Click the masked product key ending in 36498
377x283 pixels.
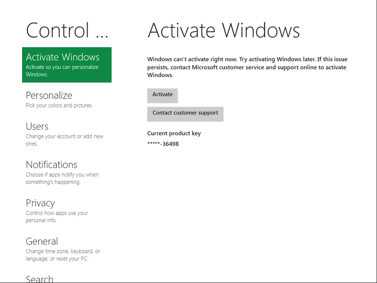tap(163, 144)
